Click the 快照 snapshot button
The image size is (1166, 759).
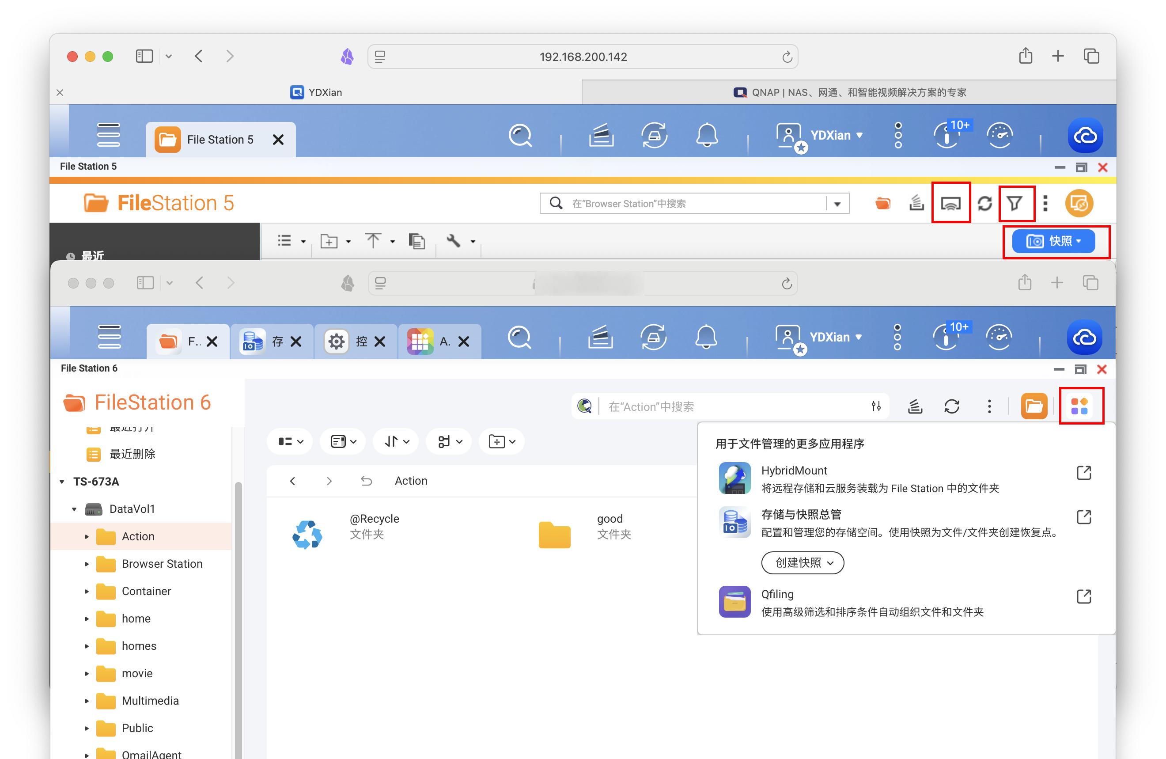click(x=1053, y=241)
